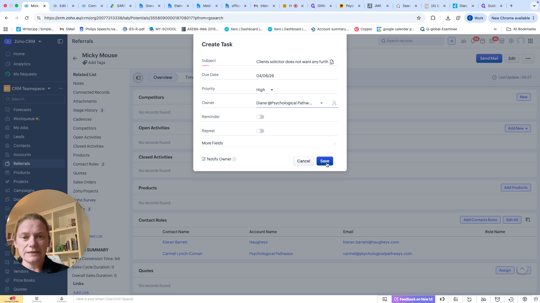
Task: Cancel the Create Task dialog
Action: coord(303,161)
